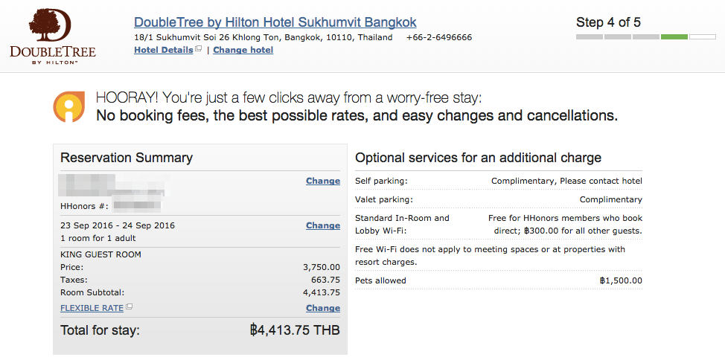Open the DoubleTree Sukhumvit Bangkok hotel title link

tap(275, 22)
